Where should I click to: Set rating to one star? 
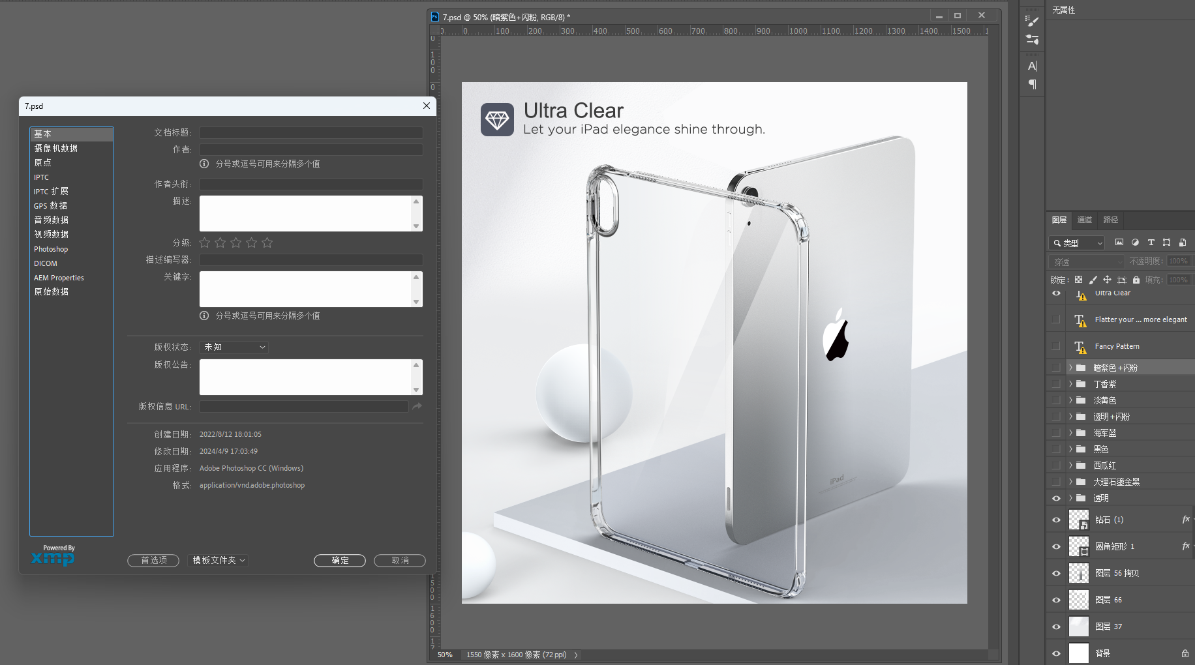coord(205,243)
